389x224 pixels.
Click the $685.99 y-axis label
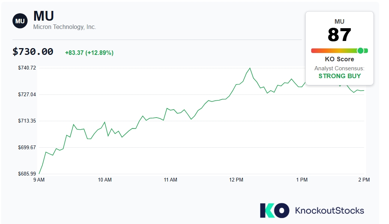coord(27,174)
